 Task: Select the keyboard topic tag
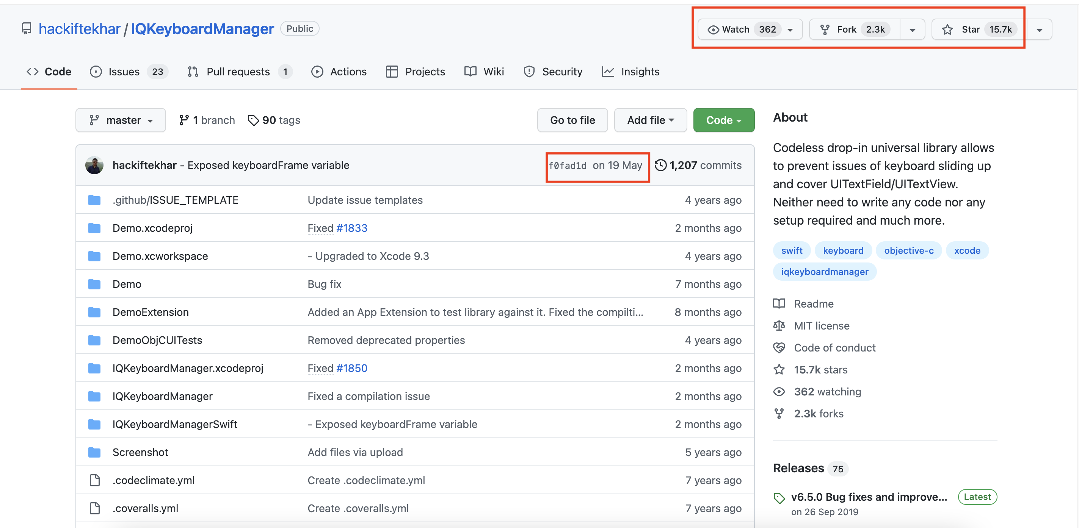click(843, 251)
